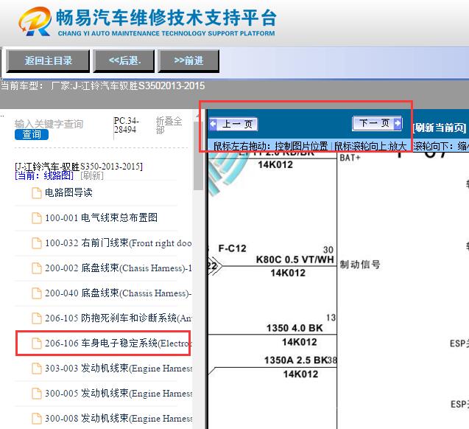469x429 pixels.
Task: Click the PC.34-28494 text
Action: coord(126,125)
